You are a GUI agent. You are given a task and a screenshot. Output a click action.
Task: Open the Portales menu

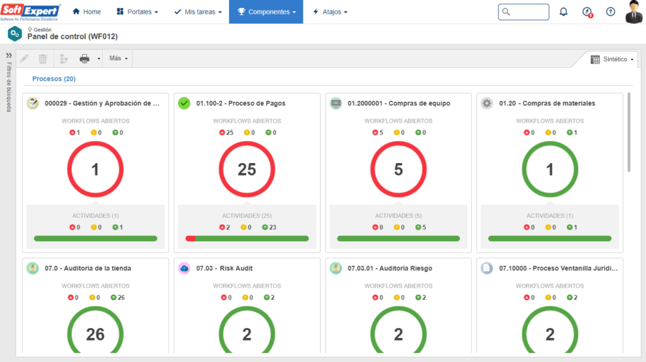click(x=138, y=12)
